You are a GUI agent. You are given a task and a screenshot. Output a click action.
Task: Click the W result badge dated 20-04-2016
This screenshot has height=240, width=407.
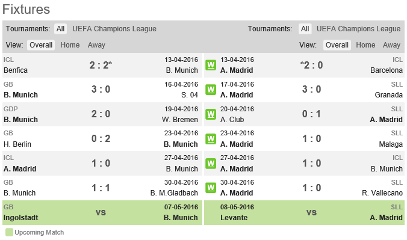pos(211,114)
